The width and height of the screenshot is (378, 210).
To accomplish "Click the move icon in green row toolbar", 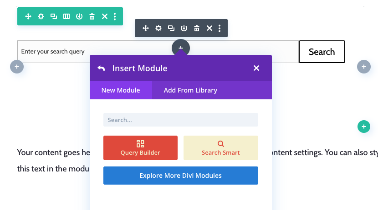I will 28,16.
